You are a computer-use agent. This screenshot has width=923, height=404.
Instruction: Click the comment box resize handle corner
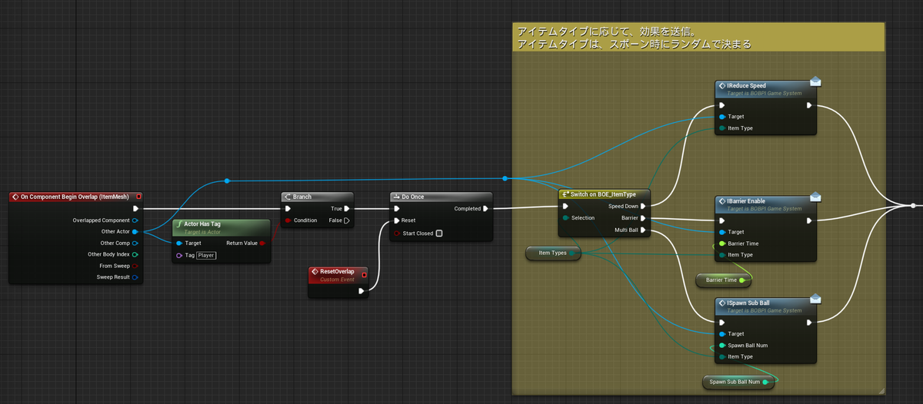tap(881, 390)
